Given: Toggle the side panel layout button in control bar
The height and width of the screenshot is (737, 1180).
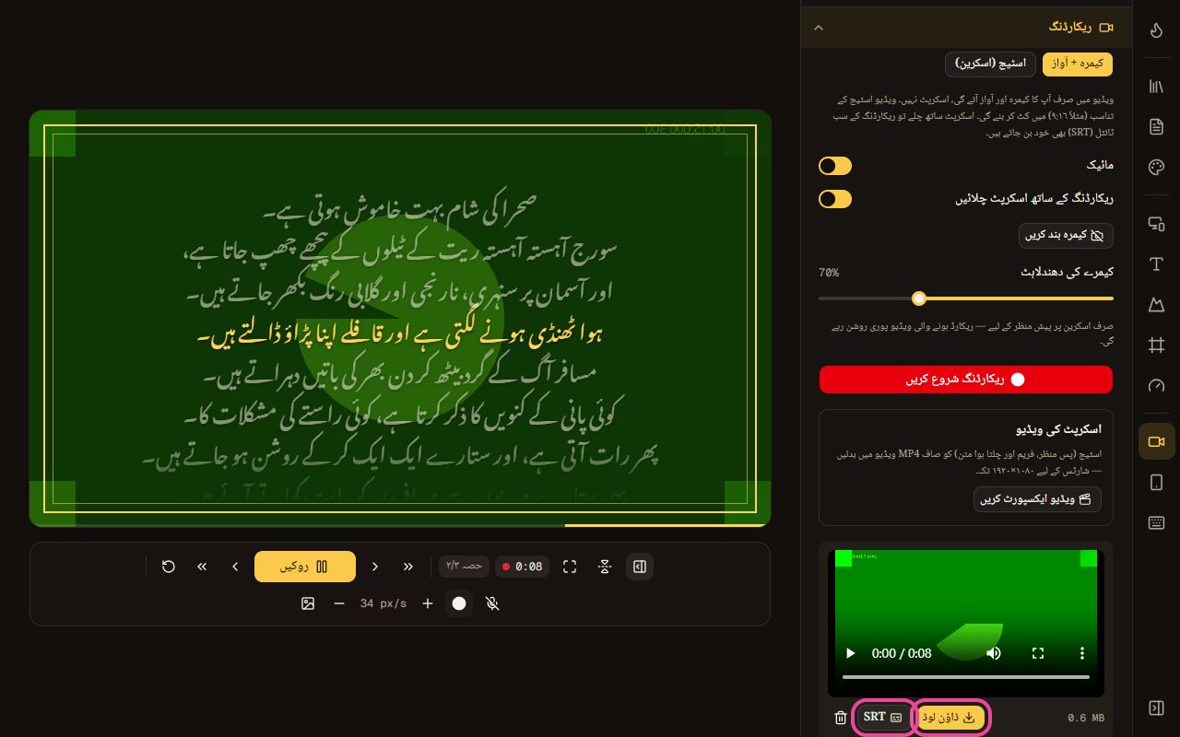Looking at the screenshot, I should tap(640, 567).
